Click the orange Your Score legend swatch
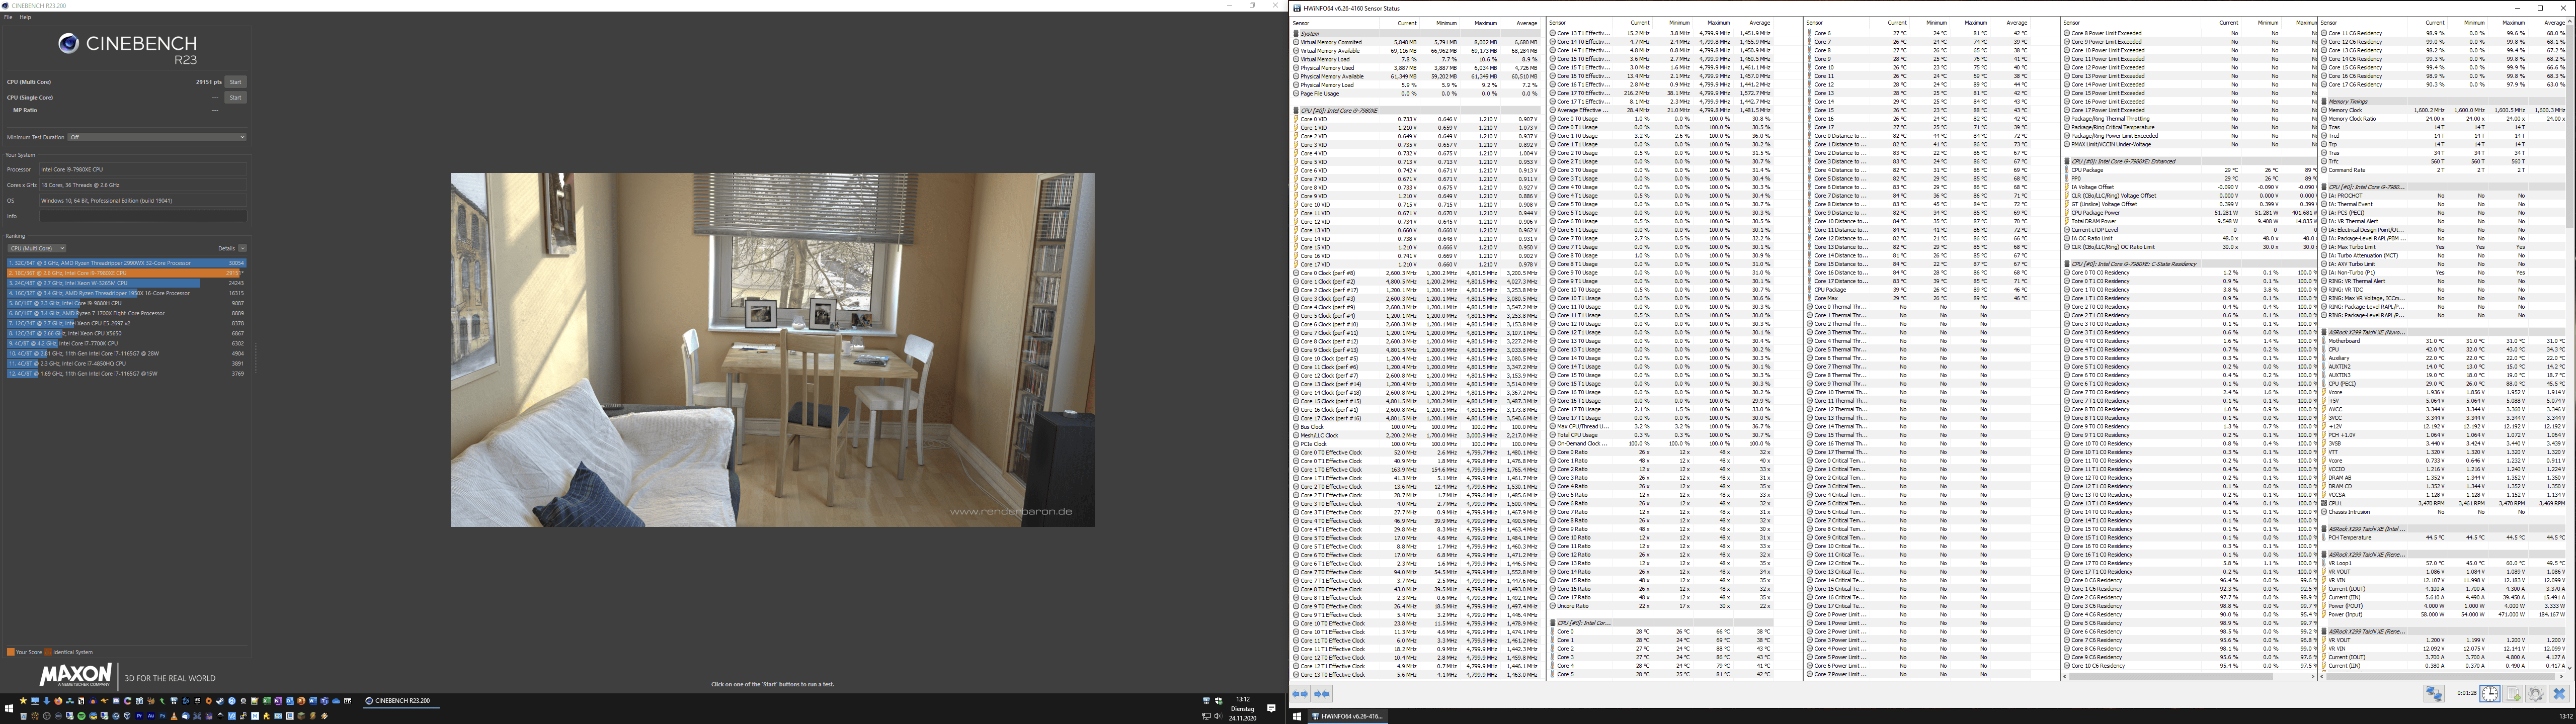 point(10,652)
